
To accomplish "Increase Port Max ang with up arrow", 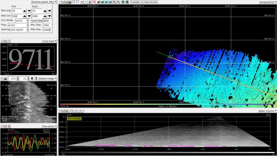I will coord(25,11).
